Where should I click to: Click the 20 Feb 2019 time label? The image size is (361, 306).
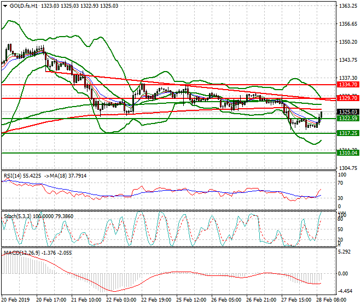[x=15, y=300]
